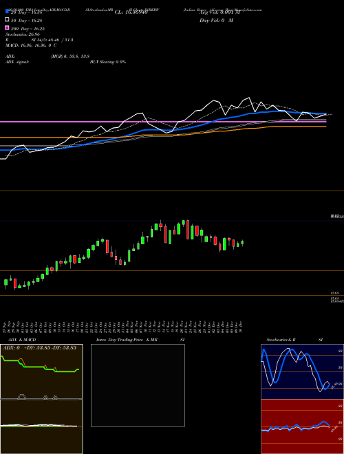Click the white 50 Day legend swatch
The width and height of the screenshot is (344, 454).
[7, 19]
